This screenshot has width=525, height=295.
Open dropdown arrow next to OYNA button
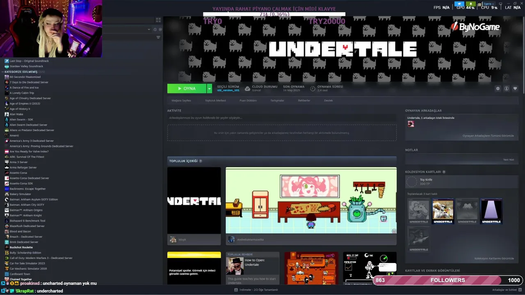coord(209,88)
